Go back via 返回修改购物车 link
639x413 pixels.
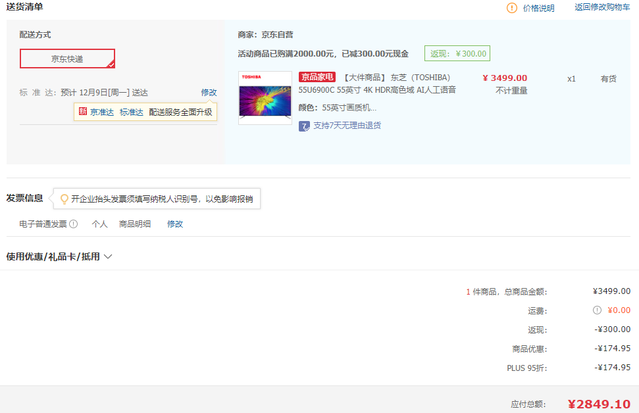pos(602,7)
